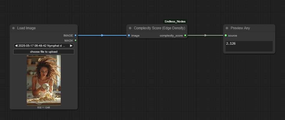
Task: Click the blue IMAGE output port
Action: point(75,35)
